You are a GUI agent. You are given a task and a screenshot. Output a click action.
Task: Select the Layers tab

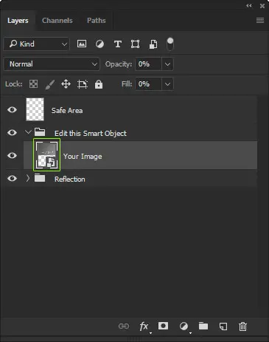click(x=18, y=21)
